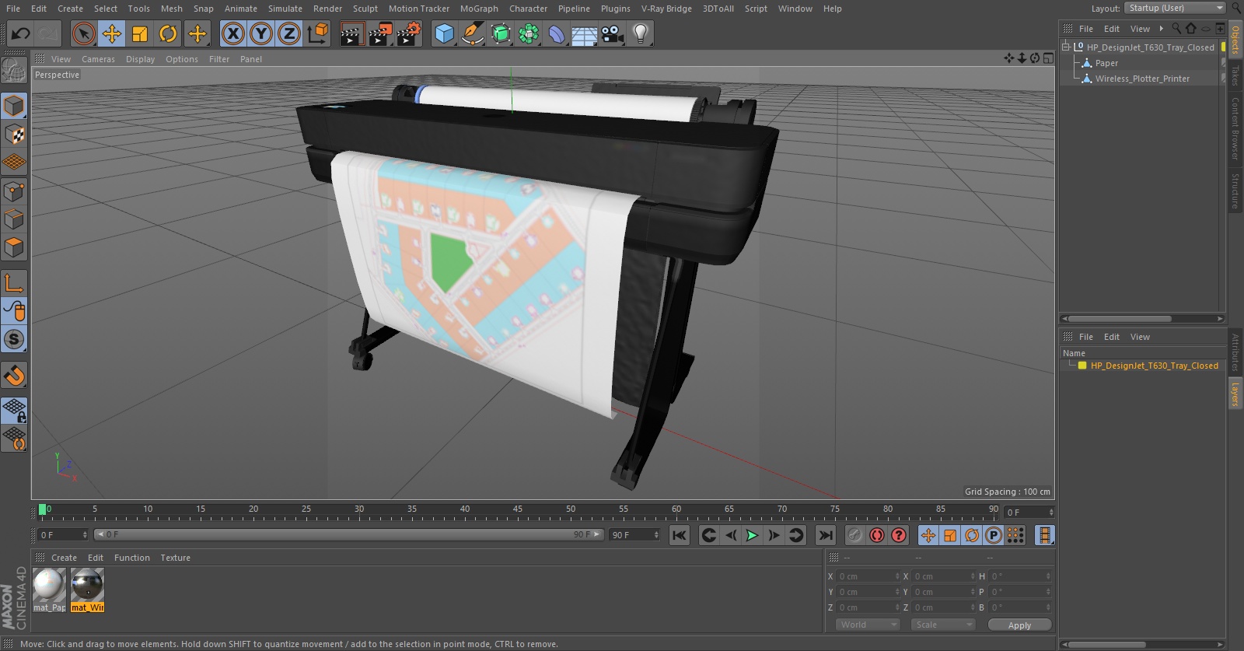Screen dimensions: 1244x651
Task: Open the Layers side tab
Action: (1235, 394)
